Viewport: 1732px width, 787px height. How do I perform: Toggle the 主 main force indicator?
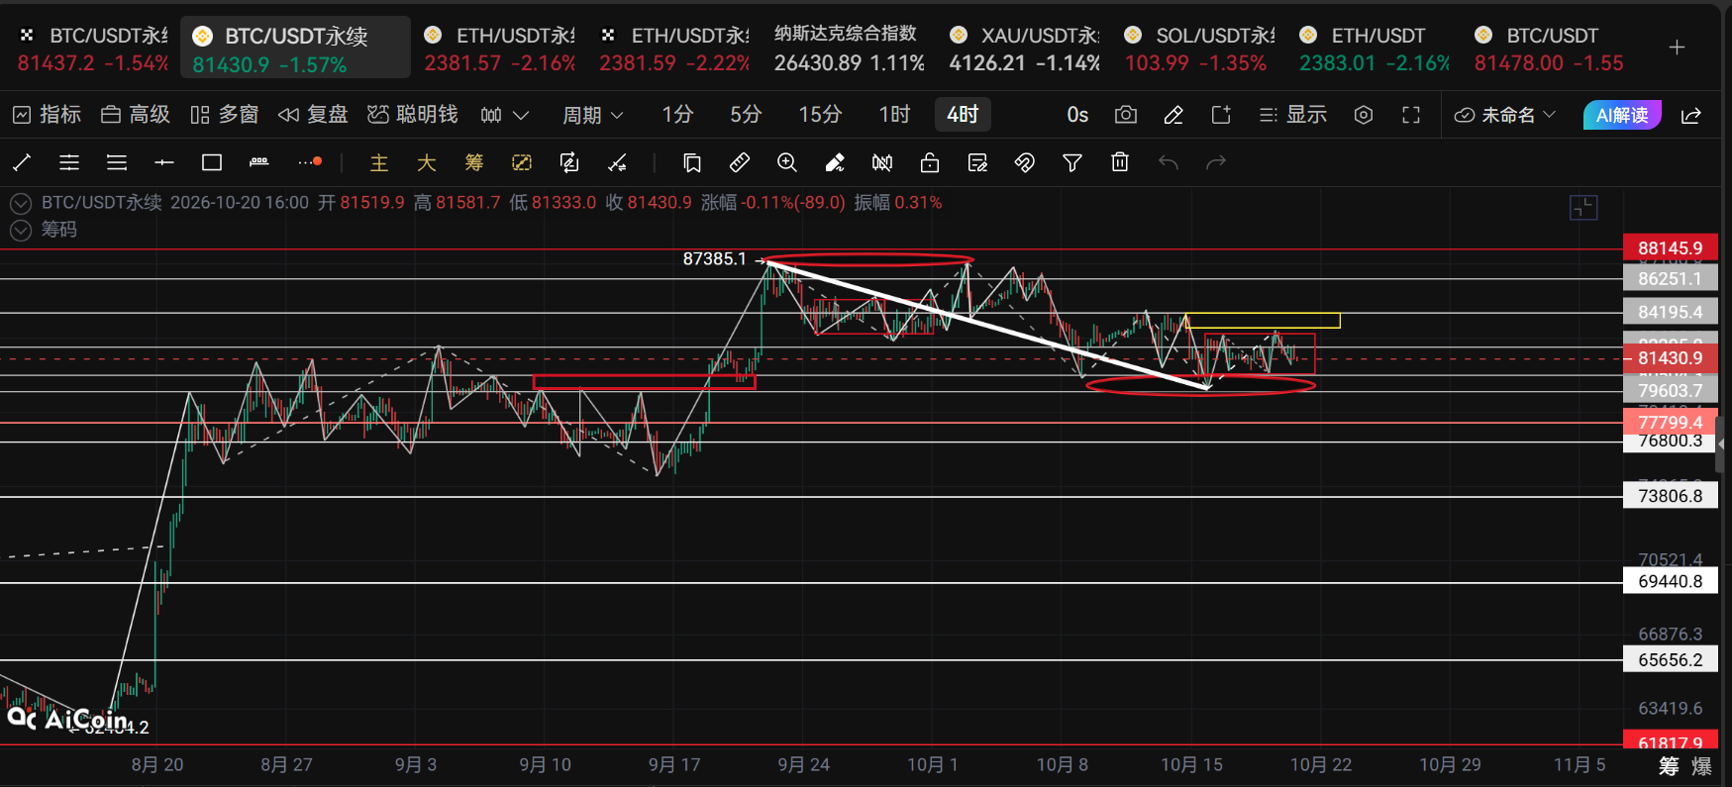pyautogui.click(x=379, y=162)
